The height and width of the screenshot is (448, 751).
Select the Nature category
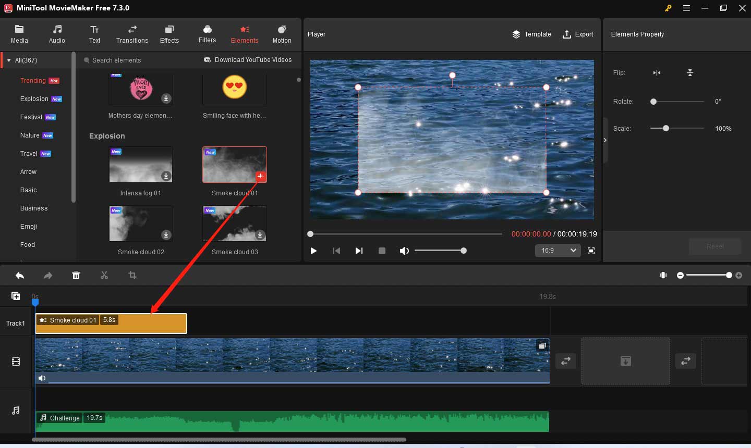click(30, 135)
